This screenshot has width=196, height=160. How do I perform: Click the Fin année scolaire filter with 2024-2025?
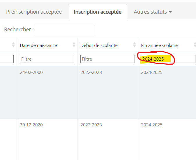[168, 59]
